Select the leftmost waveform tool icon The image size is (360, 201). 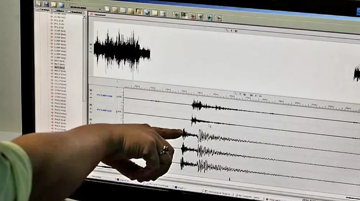point(176,14)
